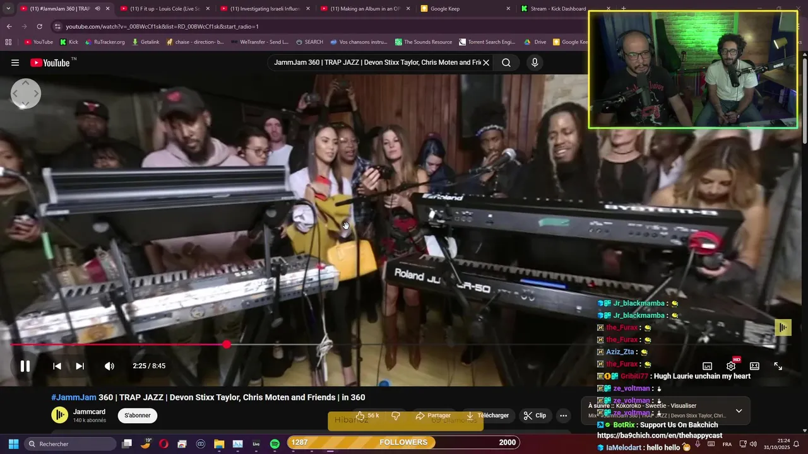Open Spotify from the taskbar

[275, 444]
